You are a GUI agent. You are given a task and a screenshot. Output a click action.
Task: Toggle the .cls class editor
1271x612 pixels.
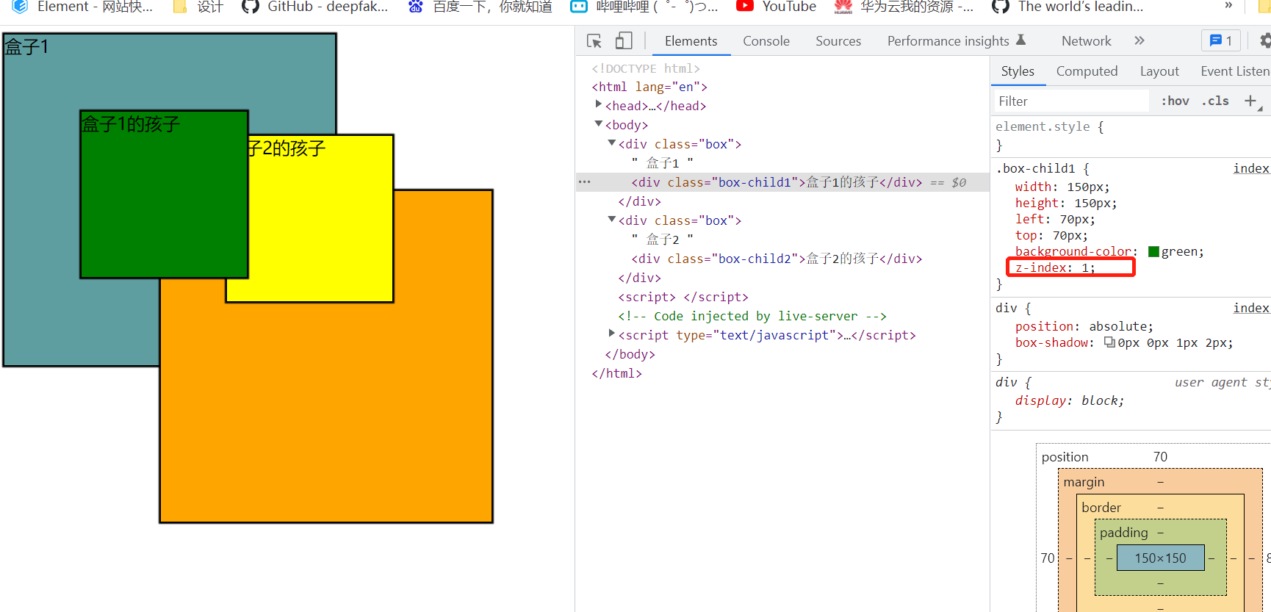click(1215, 101)
